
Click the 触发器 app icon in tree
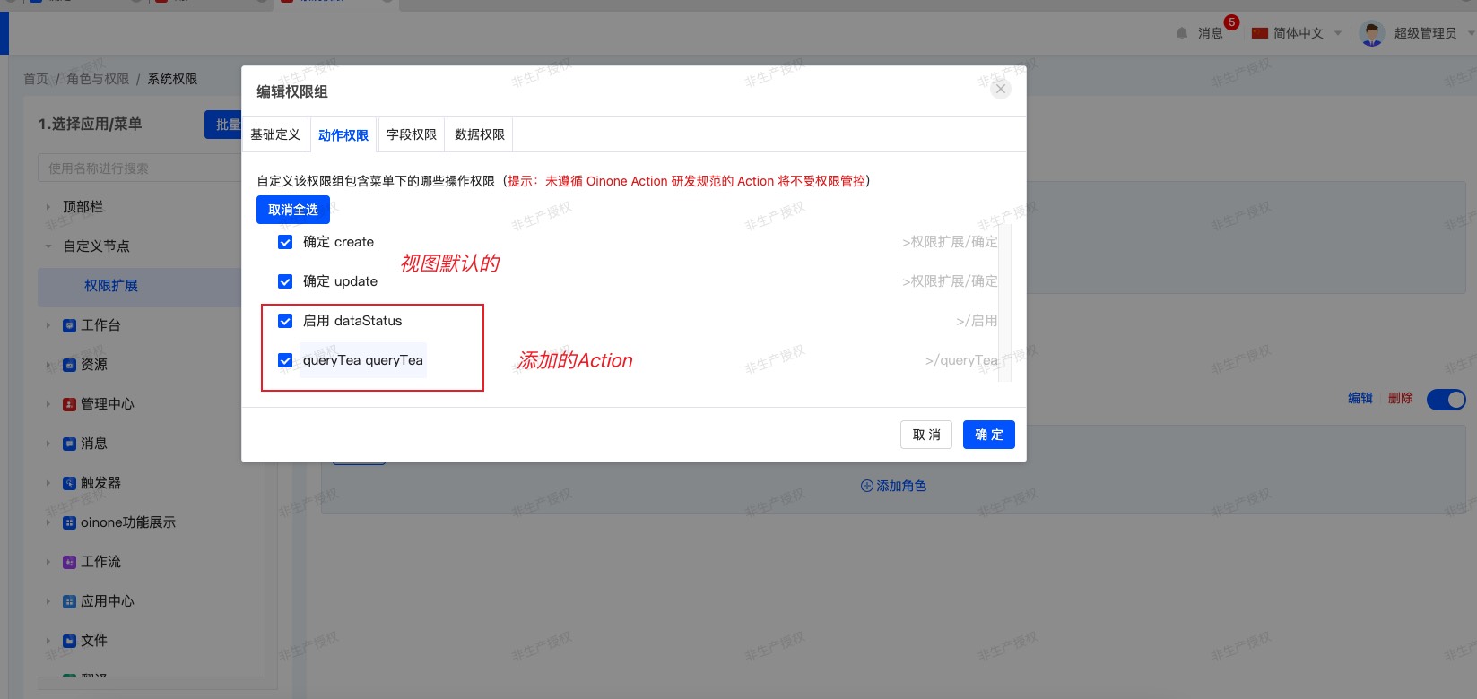pyautogui.click(x=69, y=483)
